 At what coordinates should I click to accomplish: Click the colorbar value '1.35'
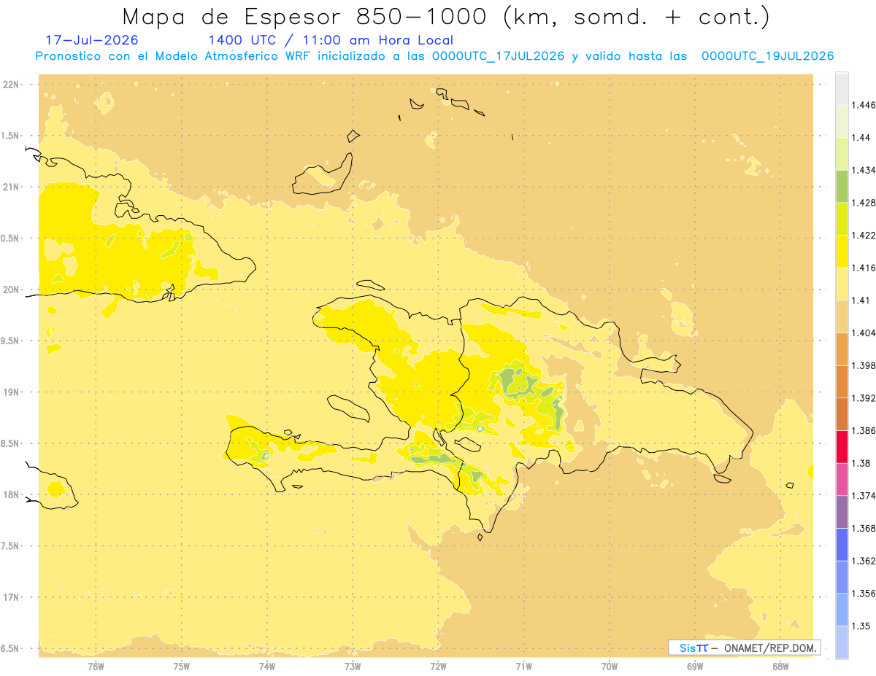tap(861, 626)
